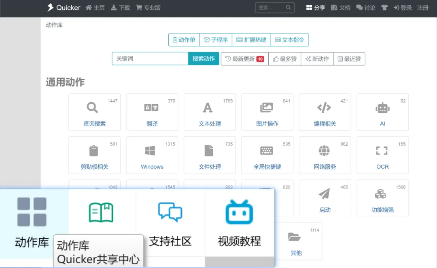Open the 剪贴板相关 clipboard category icon
The image size is (437, 268).
point(93,151)
